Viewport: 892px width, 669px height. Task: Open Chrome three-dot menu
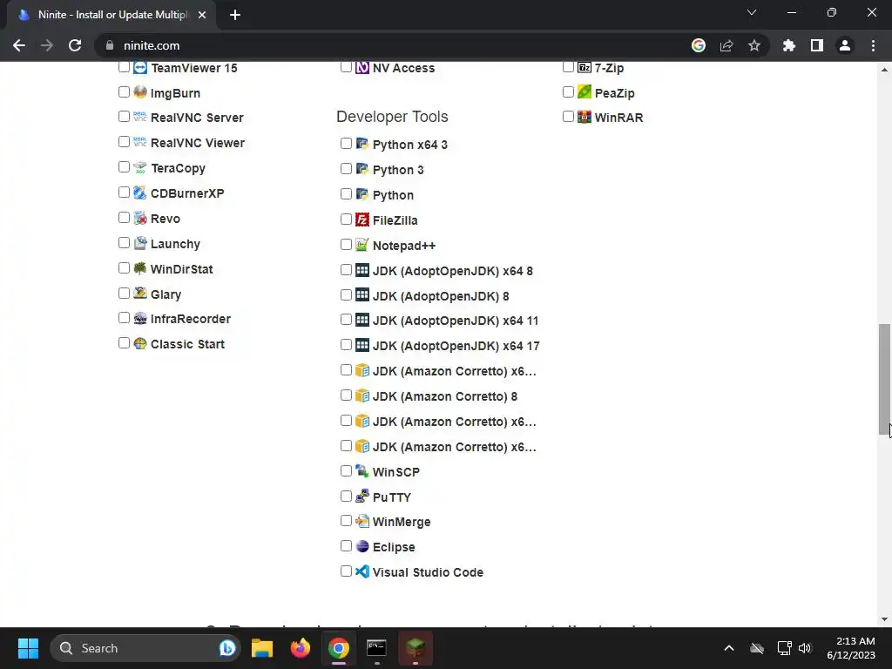pyautogui.click(x=873, y=45)
